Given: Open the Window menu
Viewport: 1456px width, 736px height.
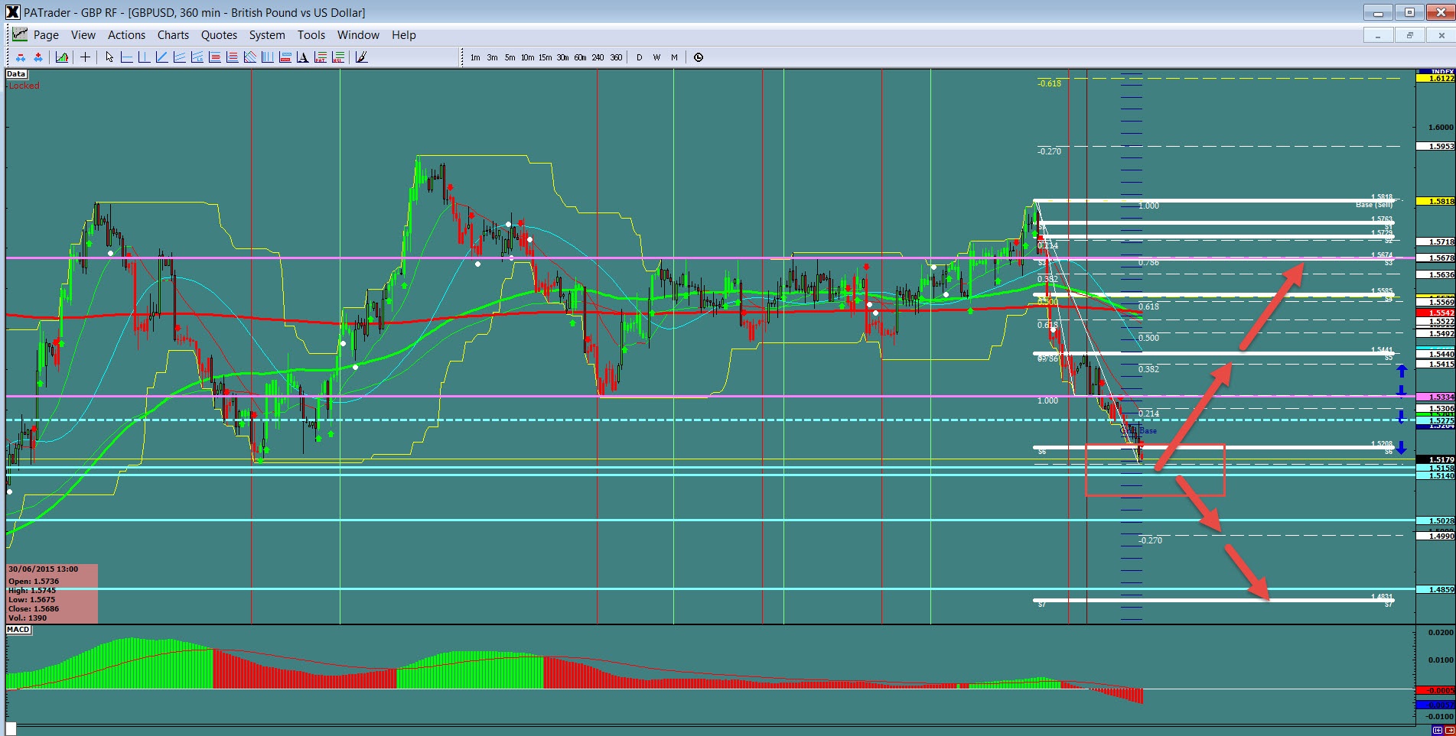Looking at the screenshot, I should (358, 35).
